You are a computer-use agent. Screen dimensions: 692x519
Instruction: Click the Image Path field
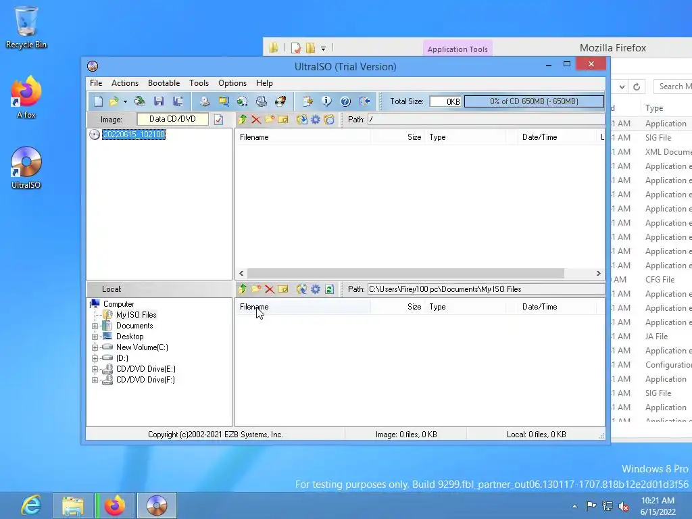[x=487, y=120]
